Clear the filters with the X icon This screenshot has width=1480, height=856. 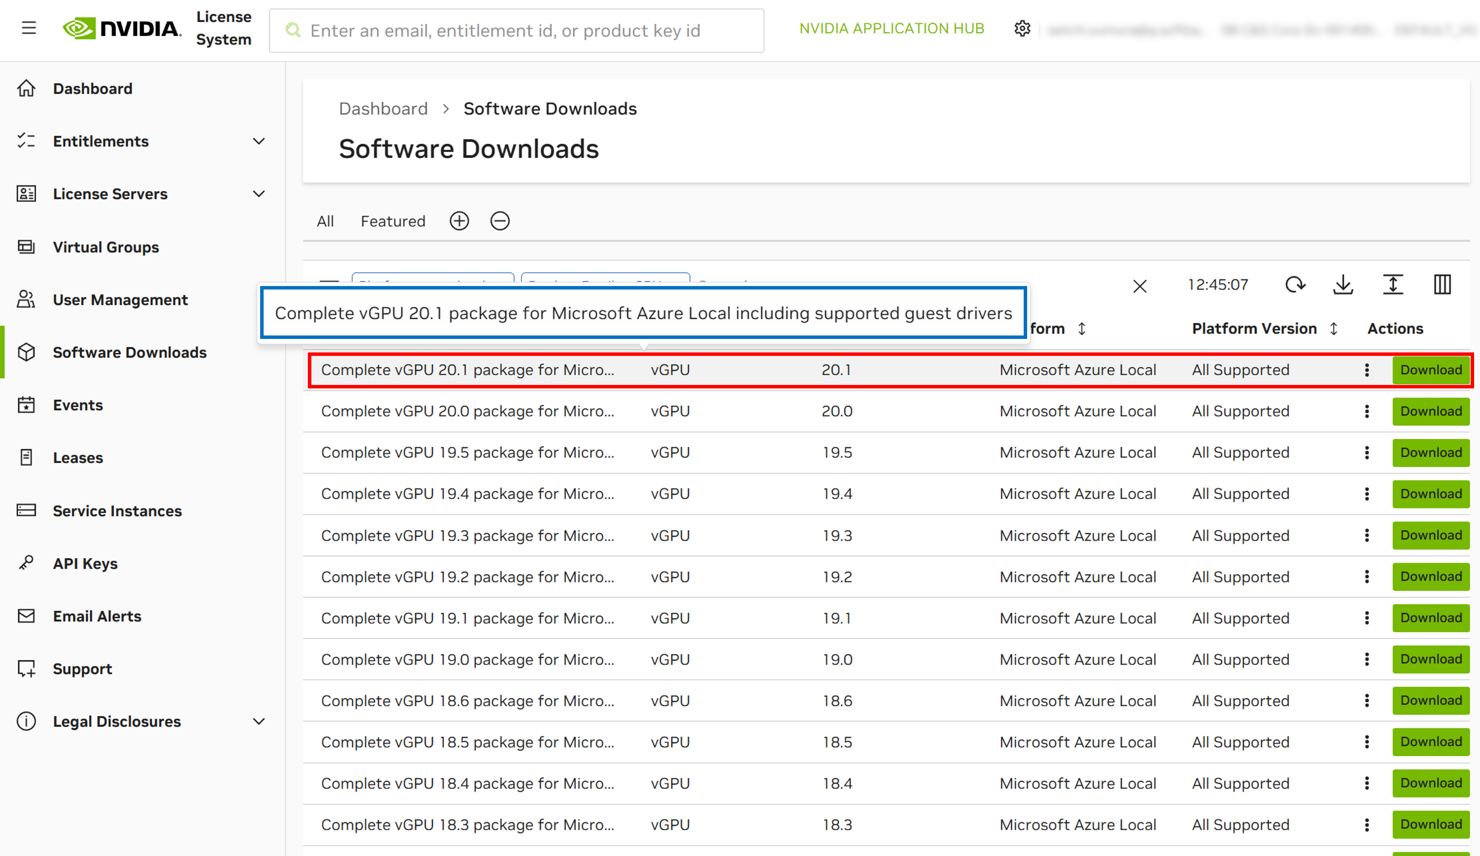point(1140,286)
